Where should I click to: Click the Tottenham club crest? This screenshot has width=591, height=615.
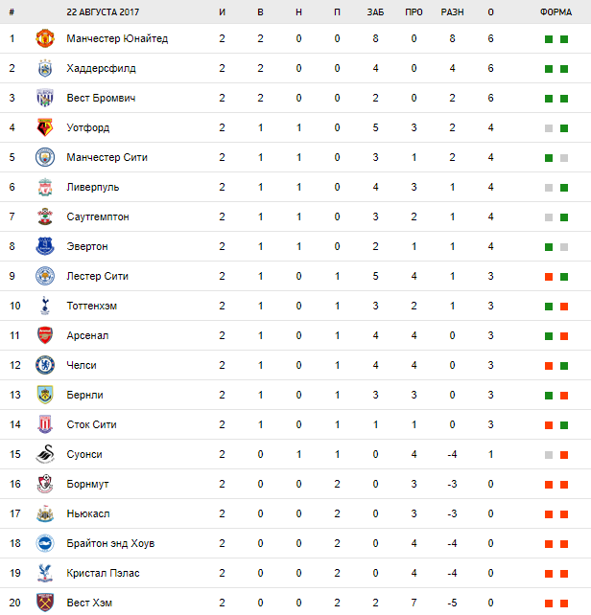(45, 306)
